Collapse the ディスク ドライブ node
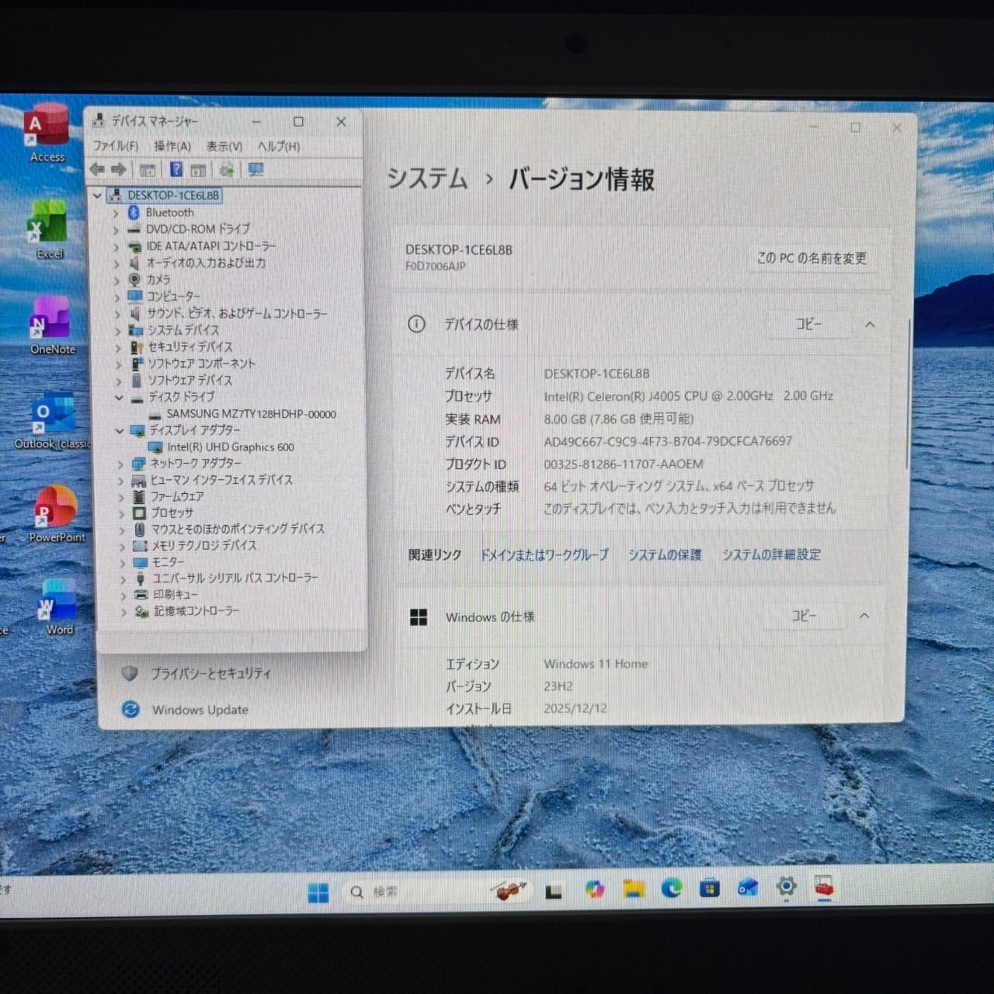 (x=119, y=398)
